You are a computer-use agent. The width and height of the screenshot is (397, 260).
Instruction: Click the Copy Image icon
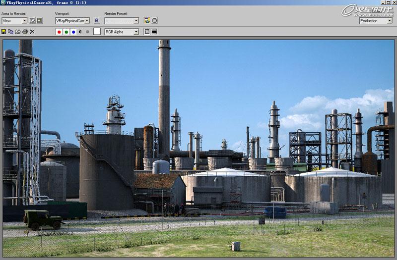pos(10,32)
